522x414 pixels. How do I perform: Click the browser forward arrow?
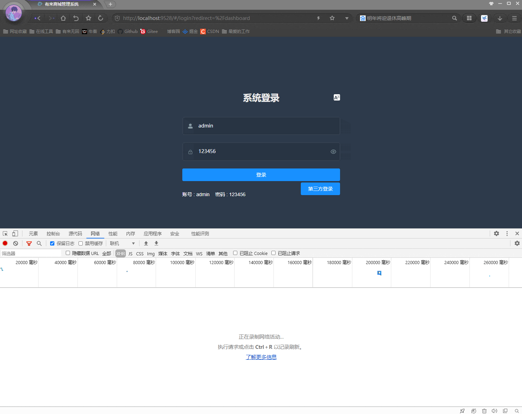click(51, 18)
